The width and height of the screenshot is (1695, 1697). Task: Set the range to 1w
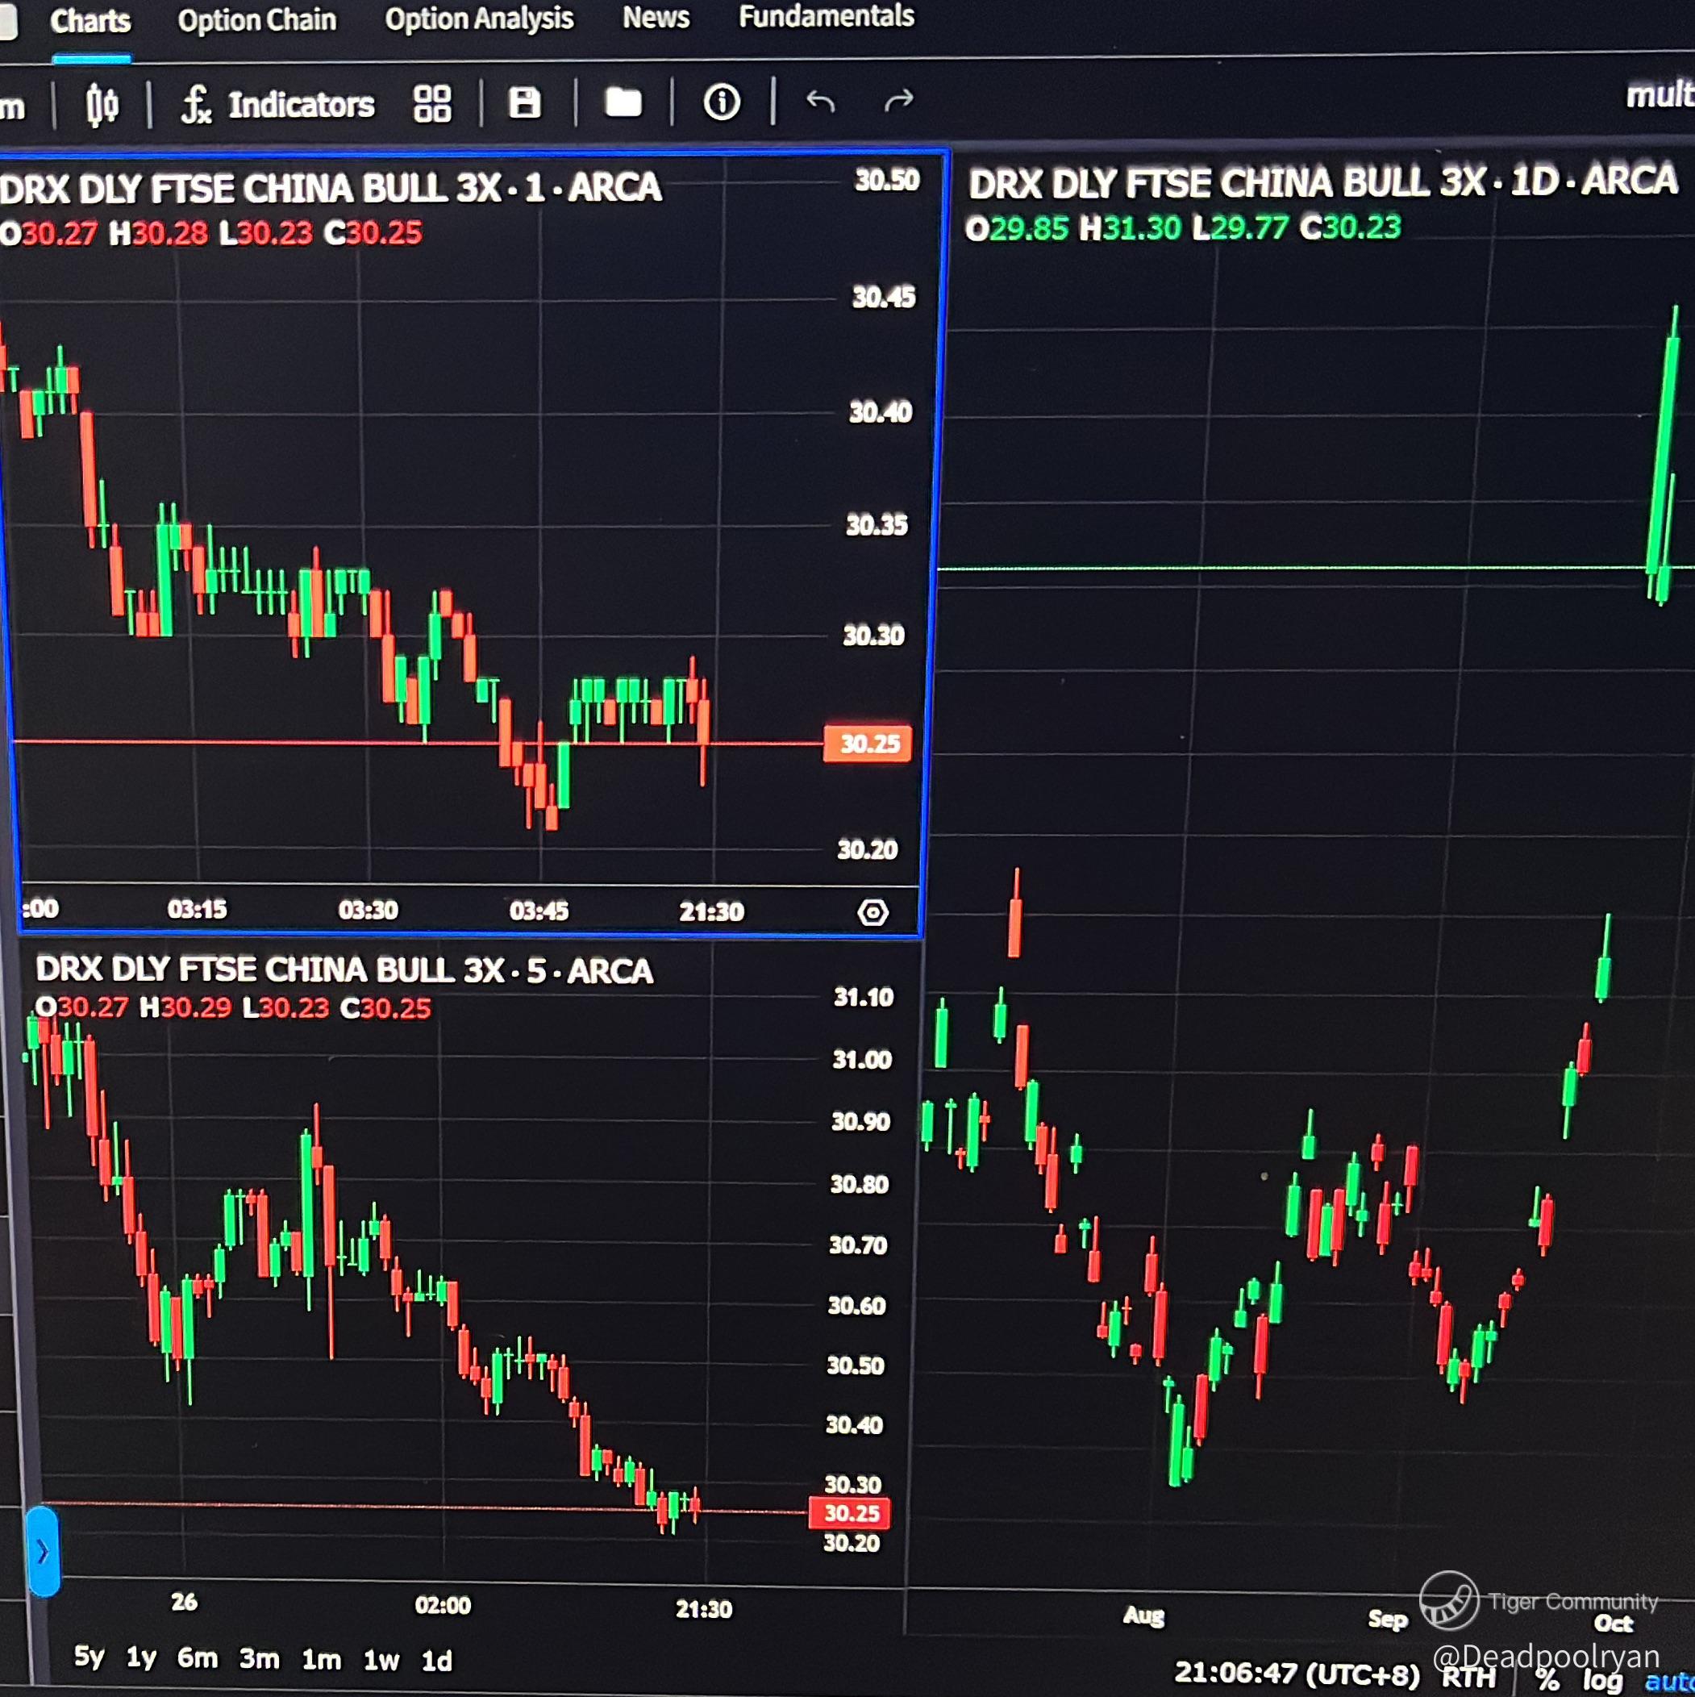[x=381, y=1660]
